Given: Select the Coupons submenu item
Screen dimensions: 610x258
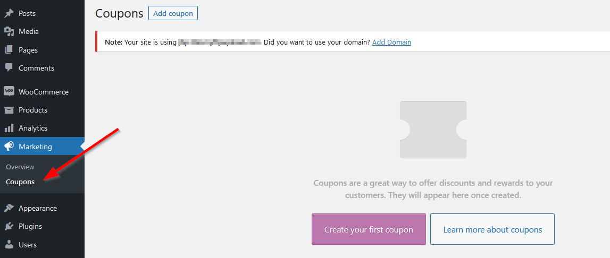Looking at the screenshot, I should click(20, 182).
